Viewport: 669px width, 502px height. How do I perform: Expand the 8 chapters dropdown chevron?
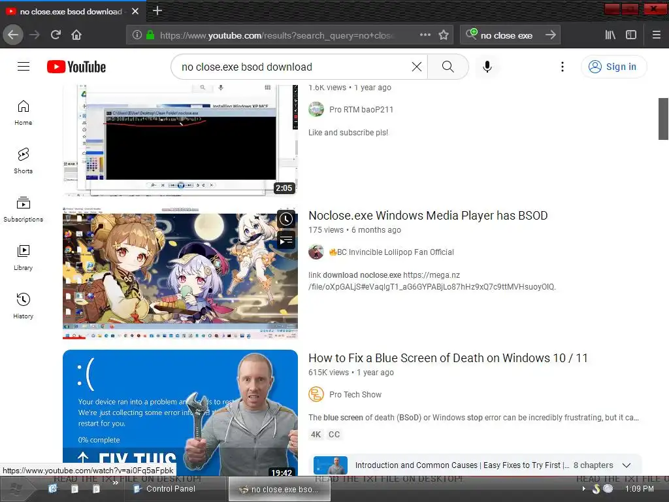627,465
